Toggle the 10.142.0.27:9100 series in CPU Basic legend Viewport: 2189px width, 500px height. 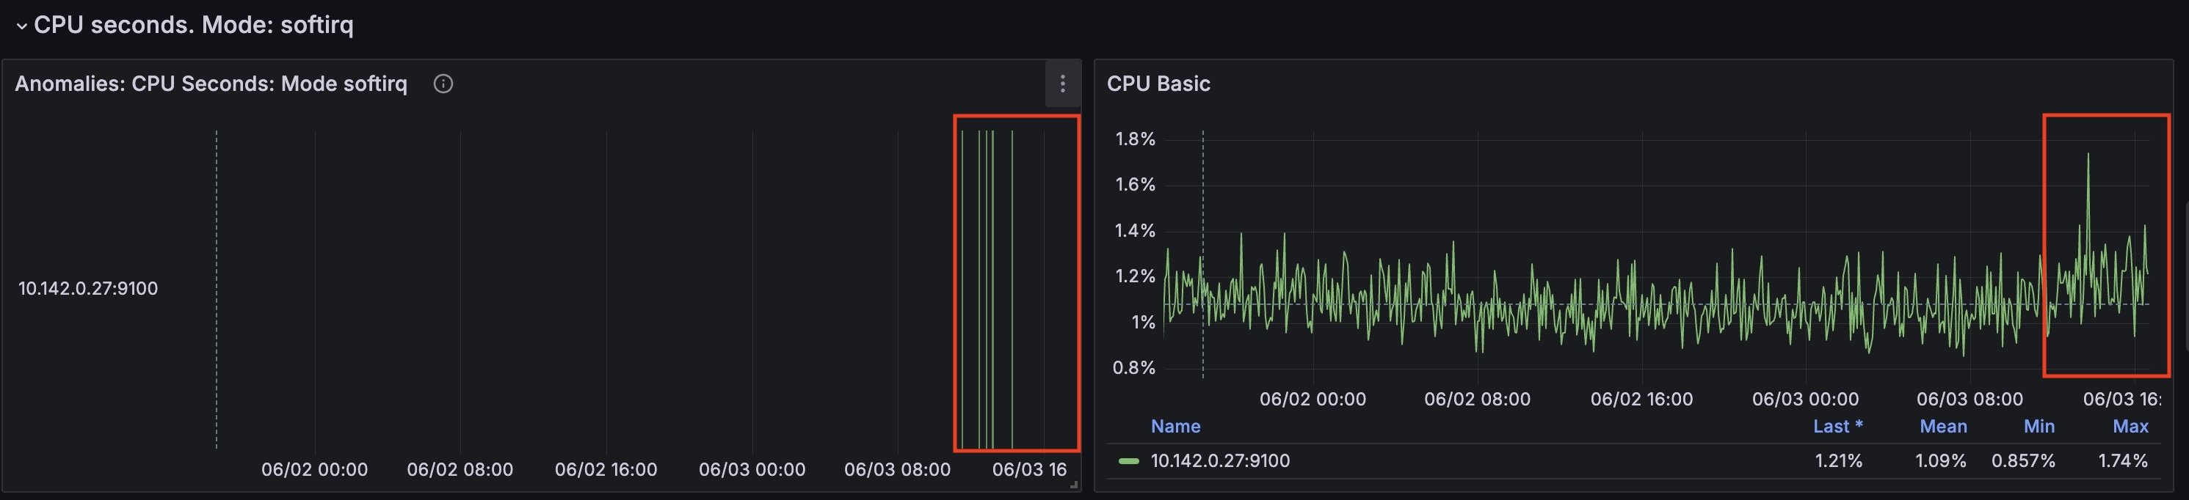coord(1219,461)
